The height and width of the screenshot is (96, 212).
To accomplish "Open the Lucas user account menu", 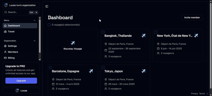I will (21, 90).
